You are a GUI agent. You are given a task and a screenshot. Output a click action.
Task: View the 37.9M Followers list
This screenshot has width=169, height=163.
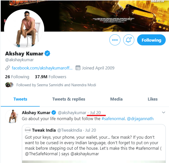pyautogui.click(x=51, y=77)
